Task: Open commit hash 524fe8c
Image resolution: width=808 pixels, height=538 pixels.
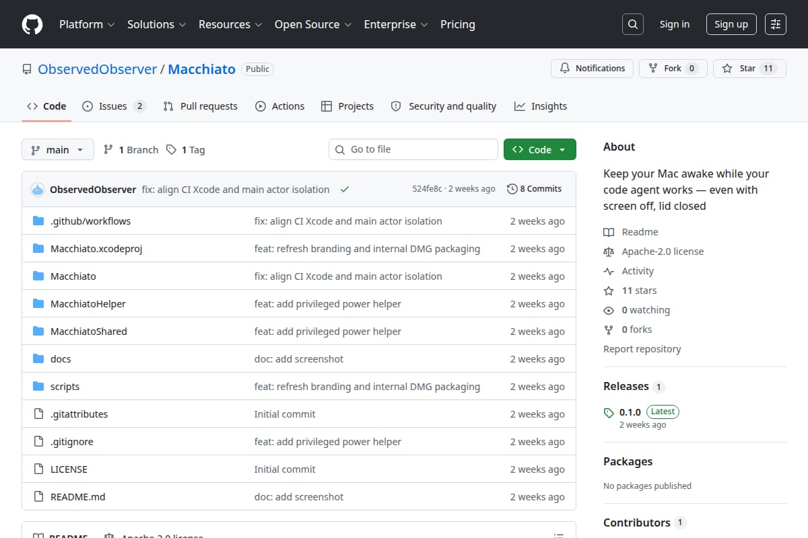Action: point(427,189)
